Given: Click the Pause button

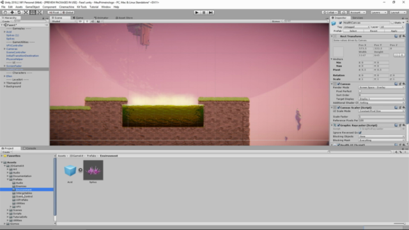Looking at the screenshot, I should (x=204, y=12).
